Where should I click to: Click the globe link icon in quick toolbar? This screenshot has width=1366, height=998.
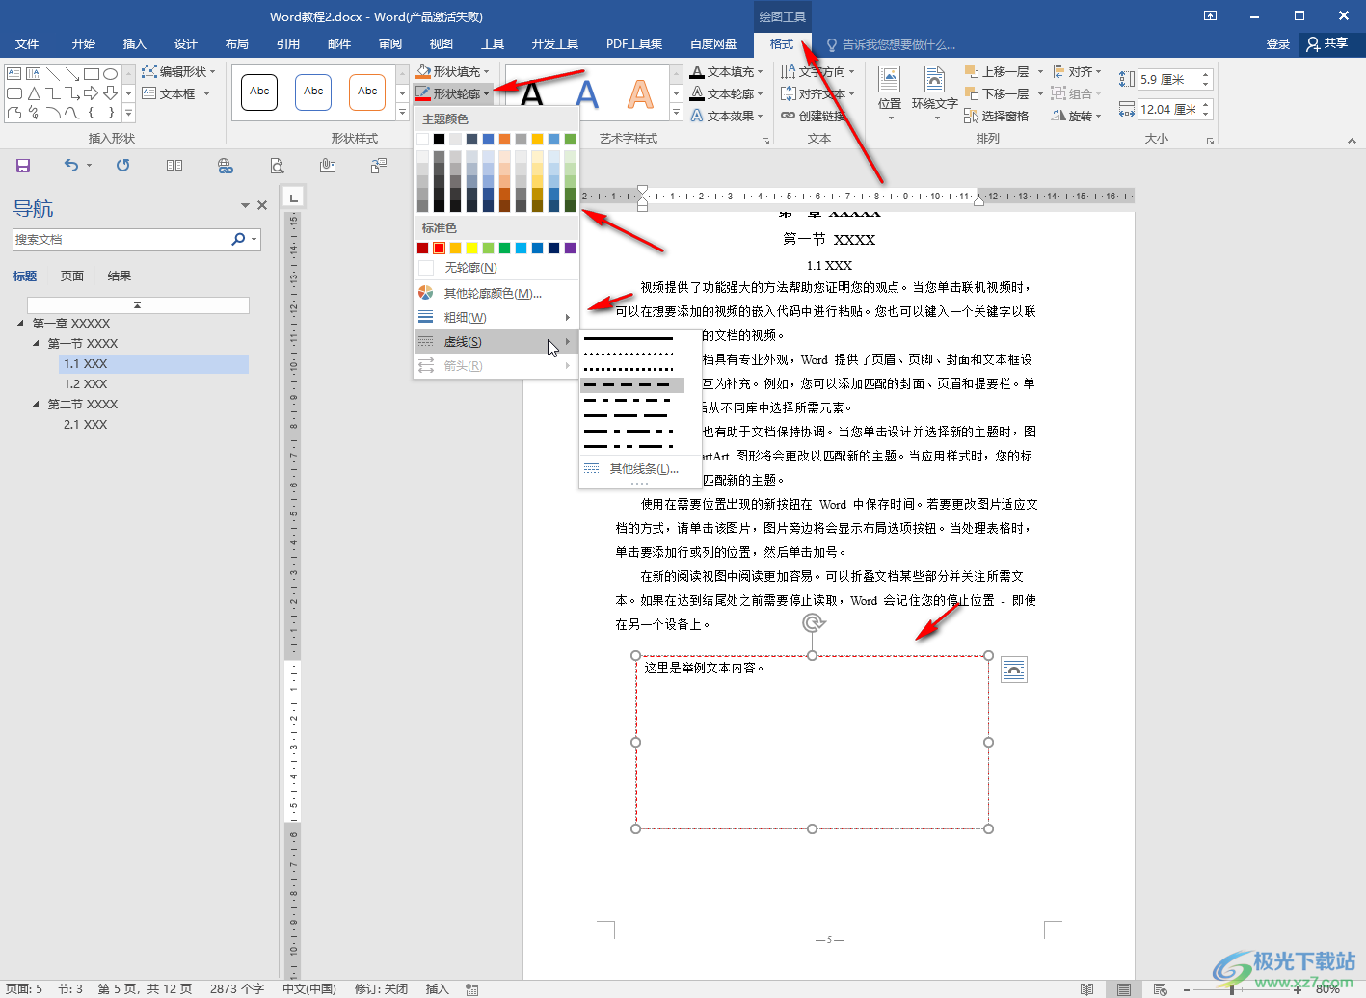click(226, 166)
